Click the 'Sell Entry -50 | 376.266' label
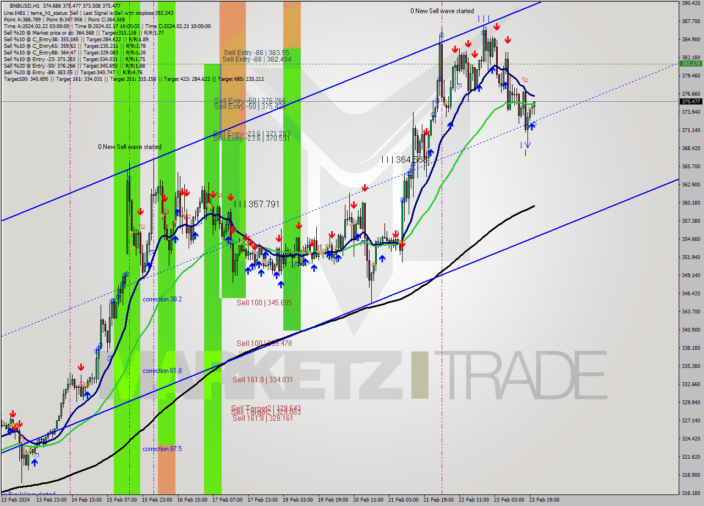The image size is (704, 506). pos(250,101)
